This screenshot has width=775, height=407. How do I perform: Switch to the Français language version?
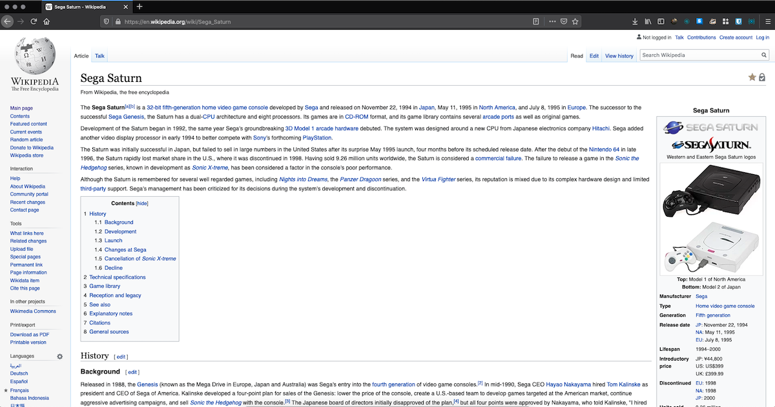click(x=19, y=390)
